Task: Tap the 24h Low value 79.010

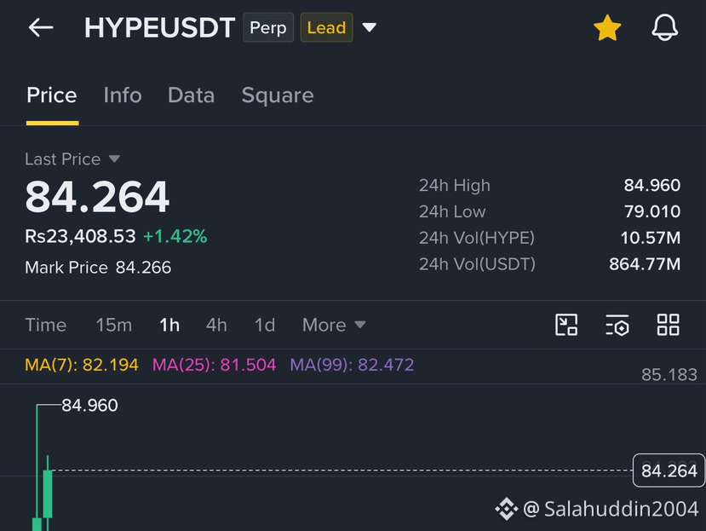Action: 652,211
